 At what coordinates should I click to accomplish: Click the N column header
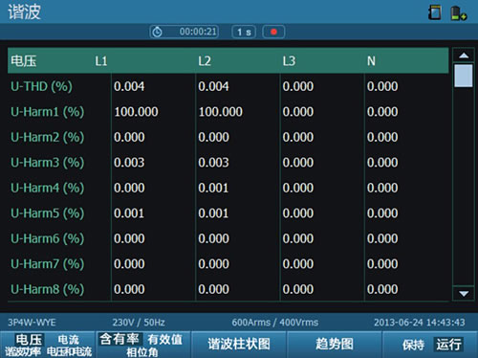click(x=371, y=61)
